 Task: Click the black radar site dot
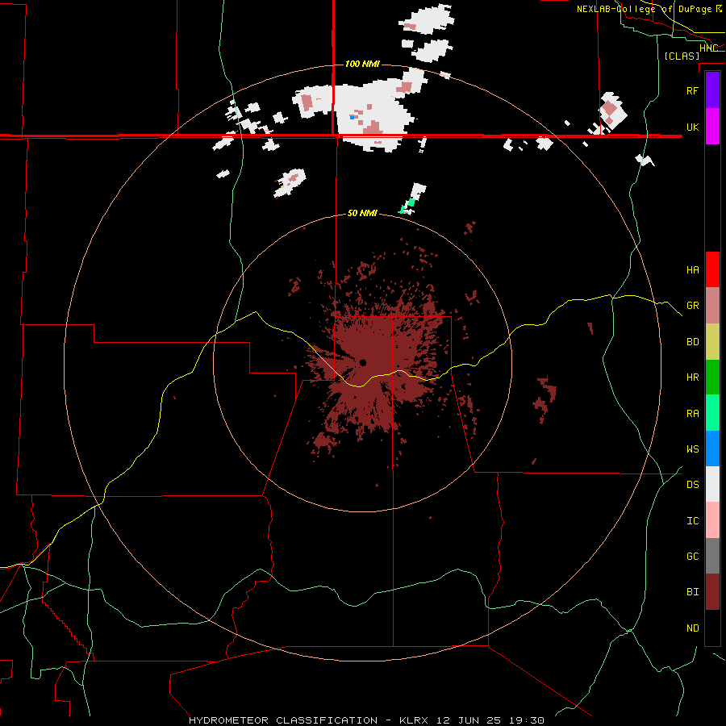[x=362, y=362]
